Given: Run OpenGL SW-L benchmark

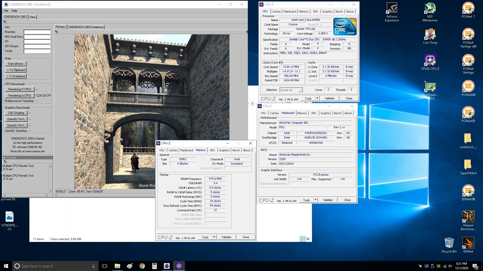Looking at the screenshot, I should click(16, 119).
